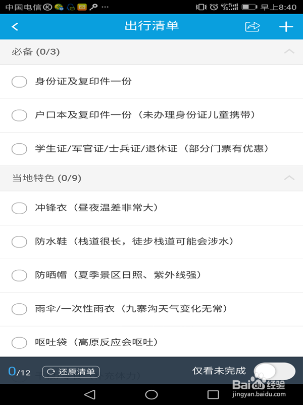The width and height of the screenshot is (303, 405).
Task: Toggle the 仅看未完成 switch
Action: pyautogui.click(x=274, y=371)
